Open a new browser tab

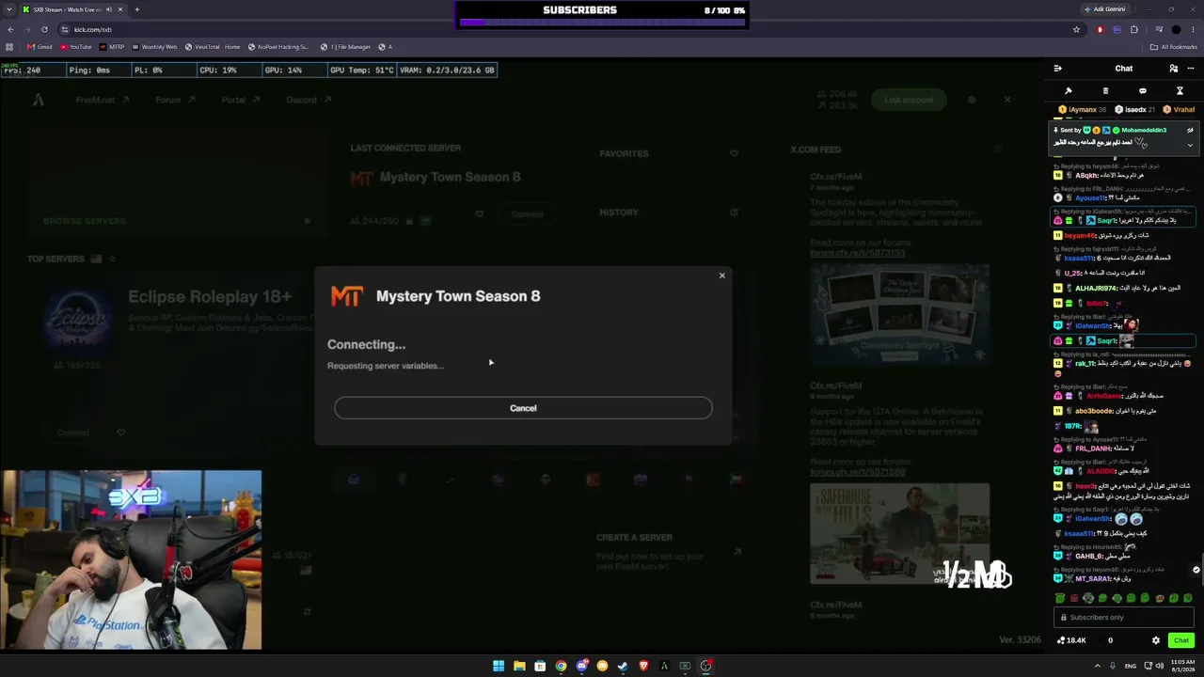point(136,9)
